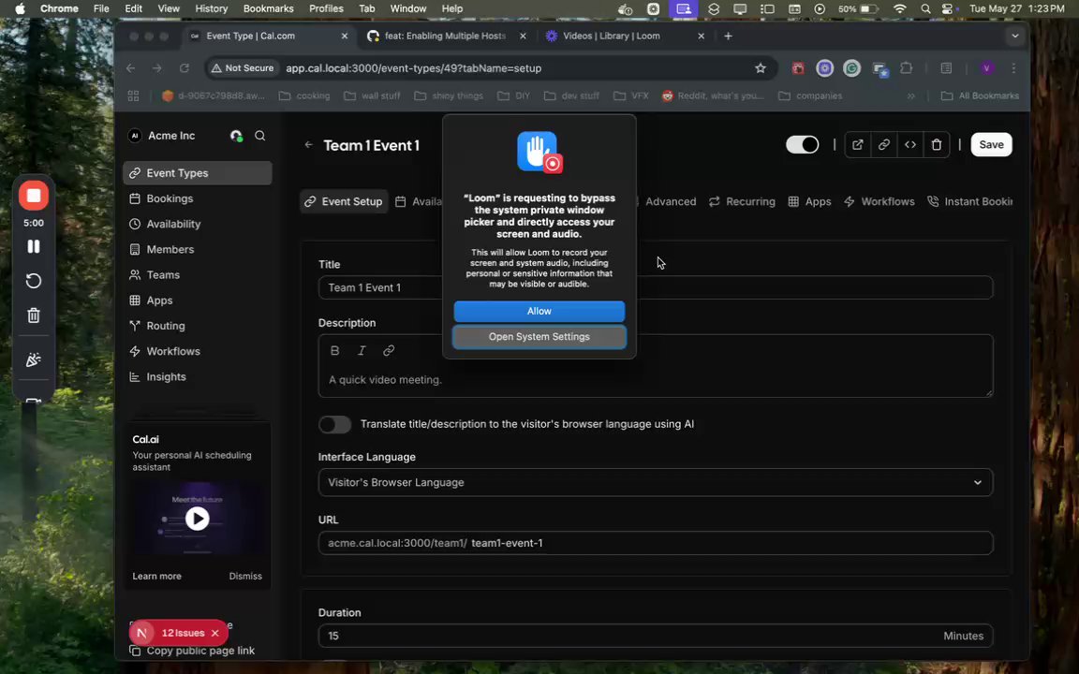Screen dimensions: 1079x674
Task: Click Open System Settings button
Action: [x=539, y=337]
